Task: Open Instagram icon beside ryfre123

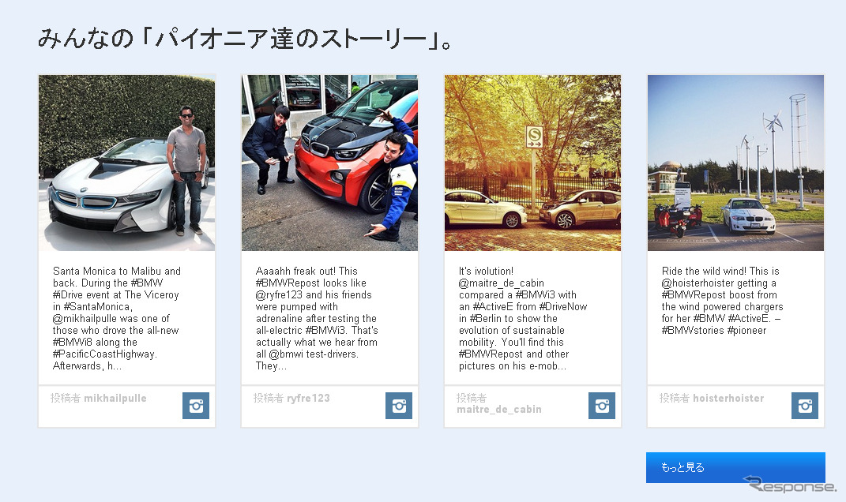Action: 399,406
